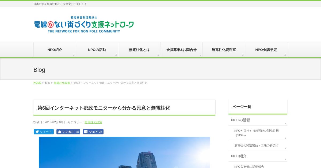The image size is (321, 168).
Task: Click the Blog page heading
Action: [39, 70]
